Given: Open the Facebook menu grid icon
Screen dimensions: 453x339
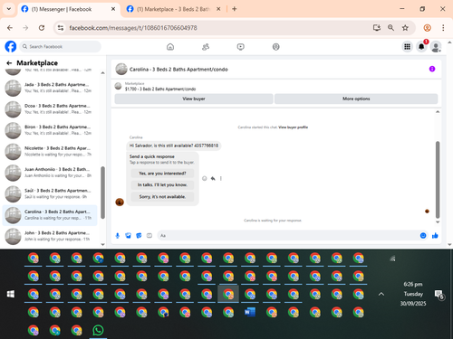Looking at the screenshot, I should [407, 47].
